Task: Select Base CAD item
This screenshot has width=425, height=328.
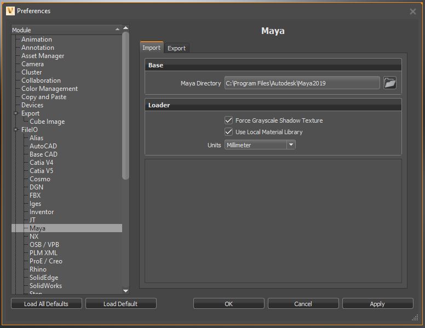Action: (x=43, y=154)
